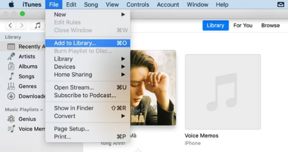This screenshot has width=288, height=152.
Task: Click the mail icon in the menu bar
Action: (x=281, y=4)
